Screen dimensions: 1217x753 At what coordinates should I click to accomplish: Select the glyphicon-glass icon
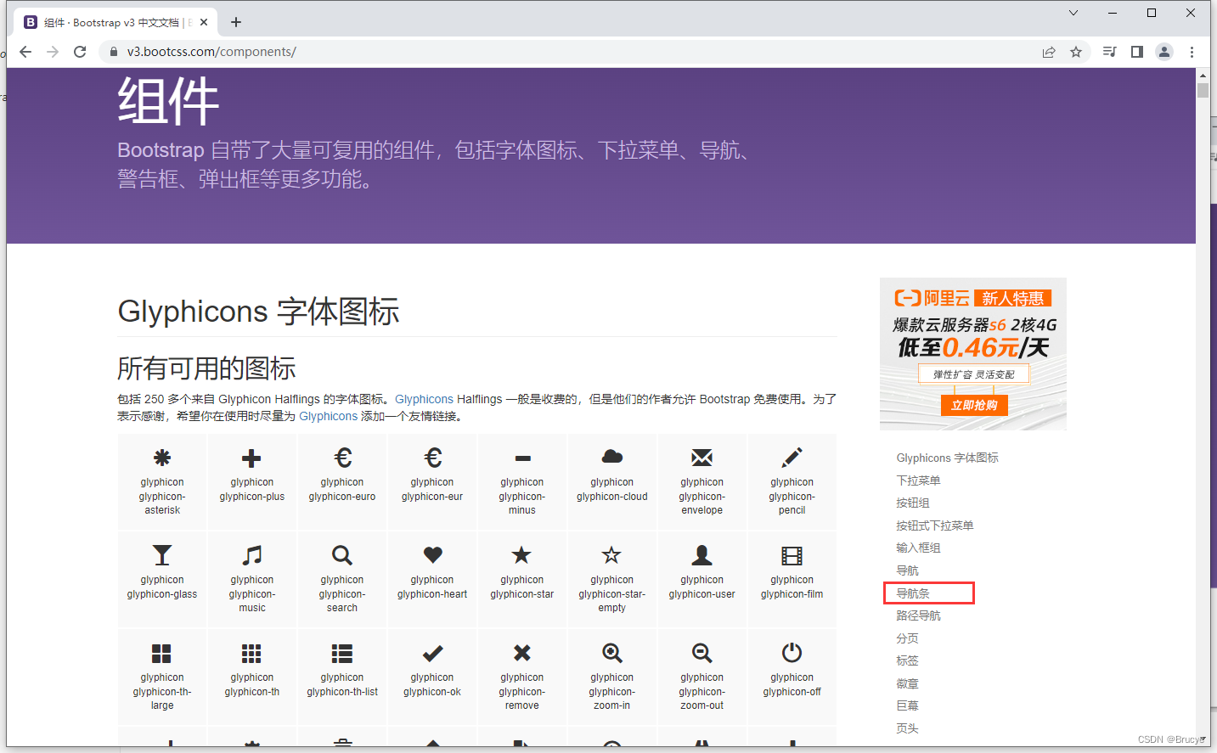coord(162,555)
